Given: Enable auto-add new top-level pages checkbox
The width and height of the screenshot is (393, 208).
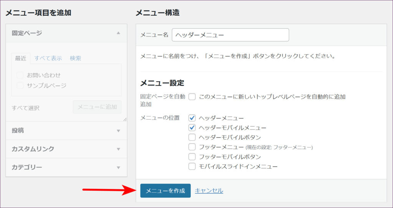Looking at the screenshot, I should (x=192, y=97).
